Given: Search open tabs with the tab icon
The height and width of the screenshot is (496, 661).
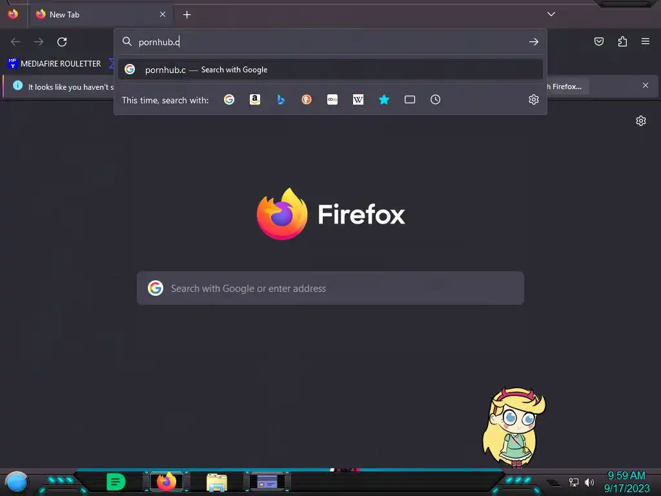Looking at the screenshot, I should coord(410,99).
